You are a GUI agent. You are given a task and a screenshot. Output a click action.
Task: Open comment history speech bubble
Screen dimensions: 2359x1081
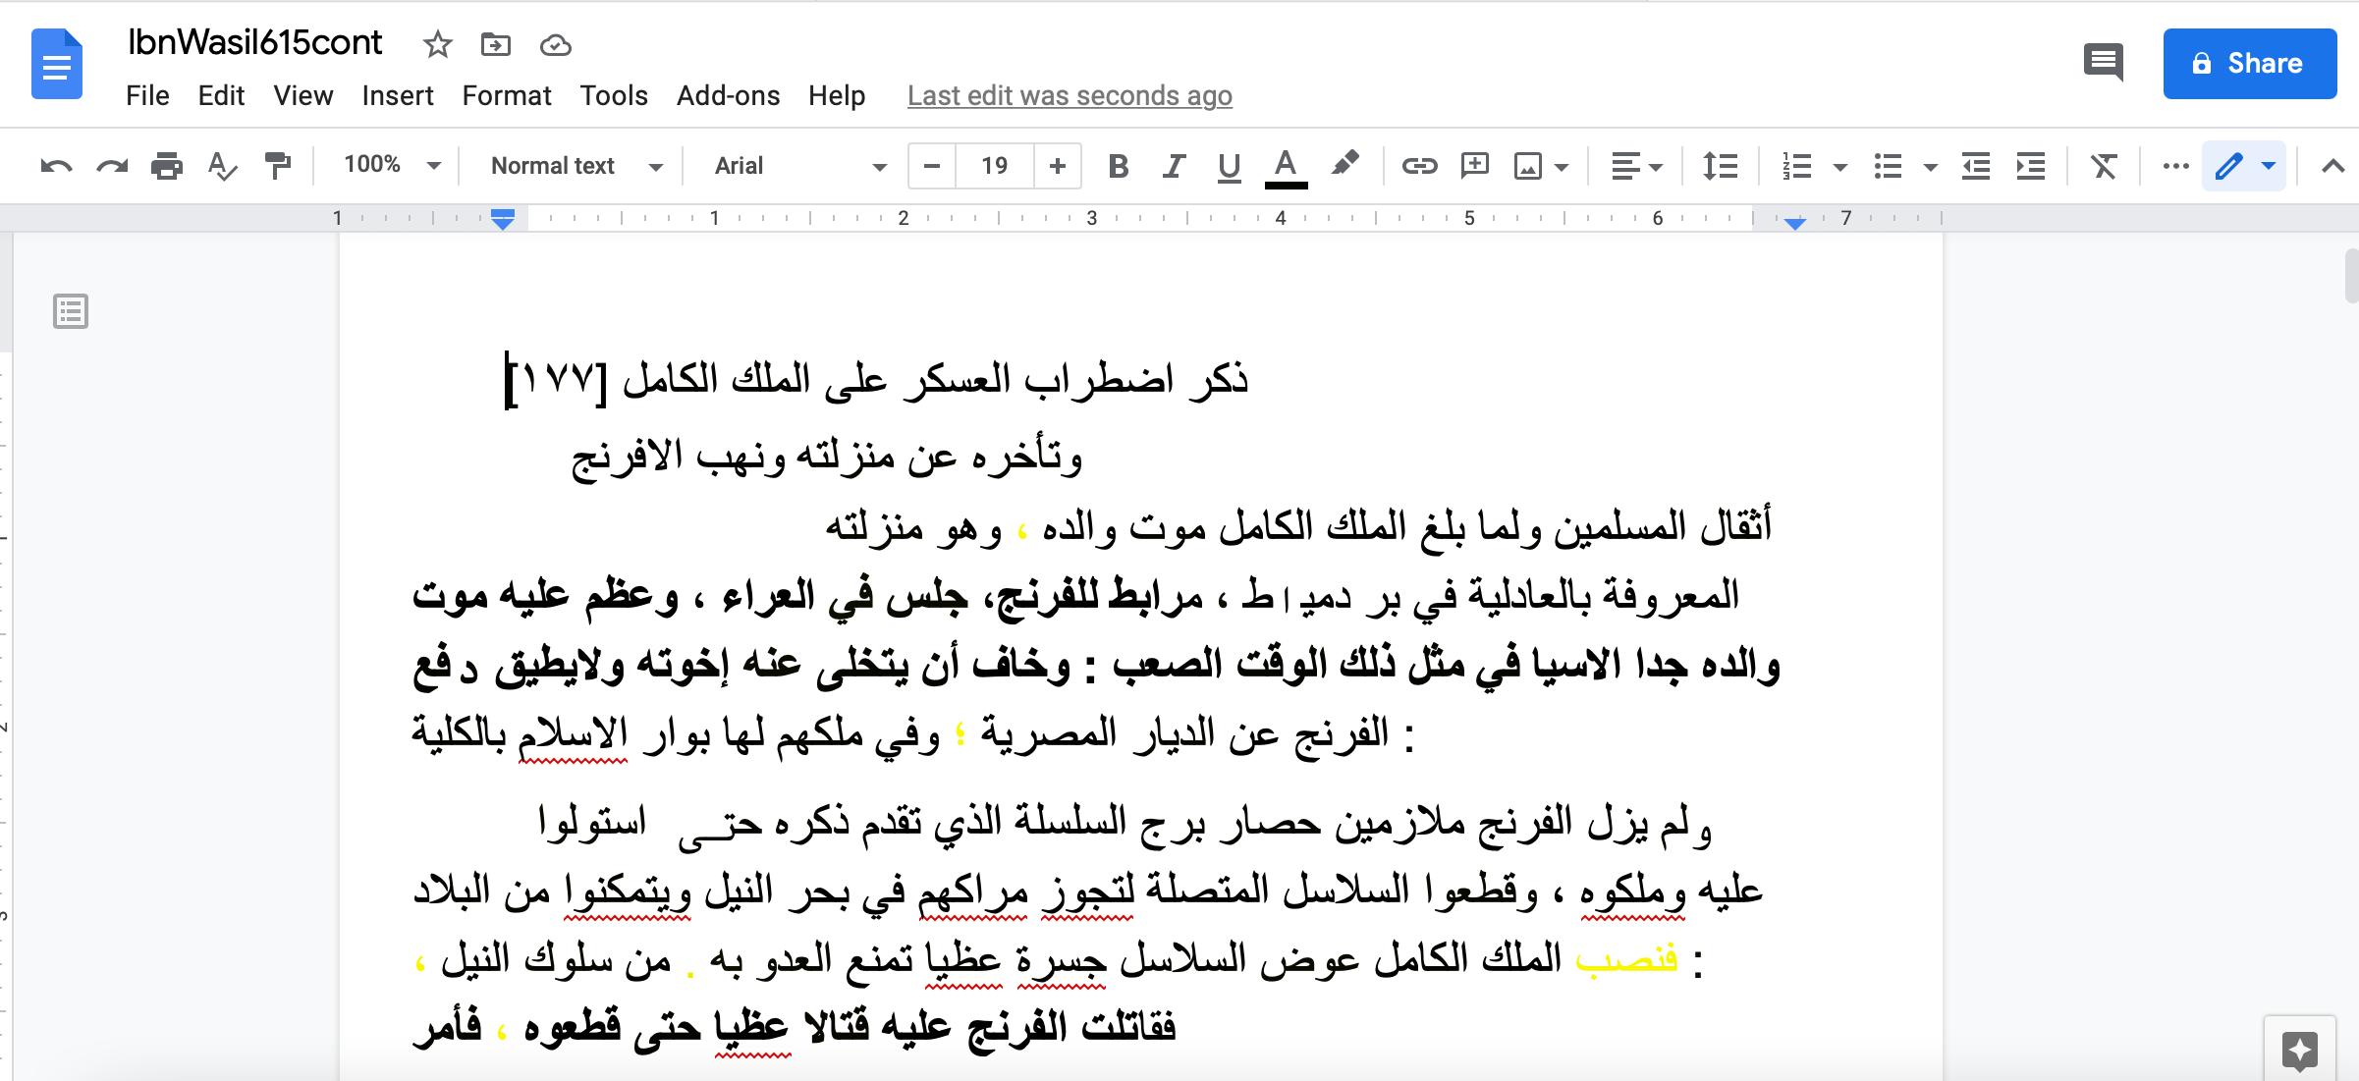click(2104, 63)
